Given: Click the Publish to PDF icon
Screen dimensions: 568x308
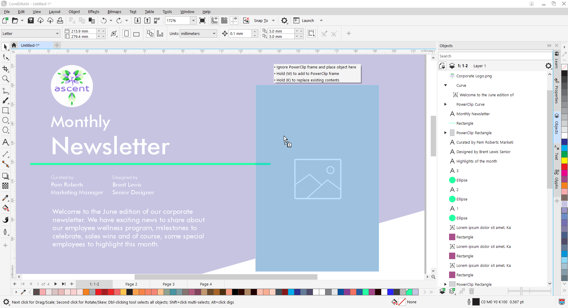Looking at the screenshot, I should click(157, 20).
